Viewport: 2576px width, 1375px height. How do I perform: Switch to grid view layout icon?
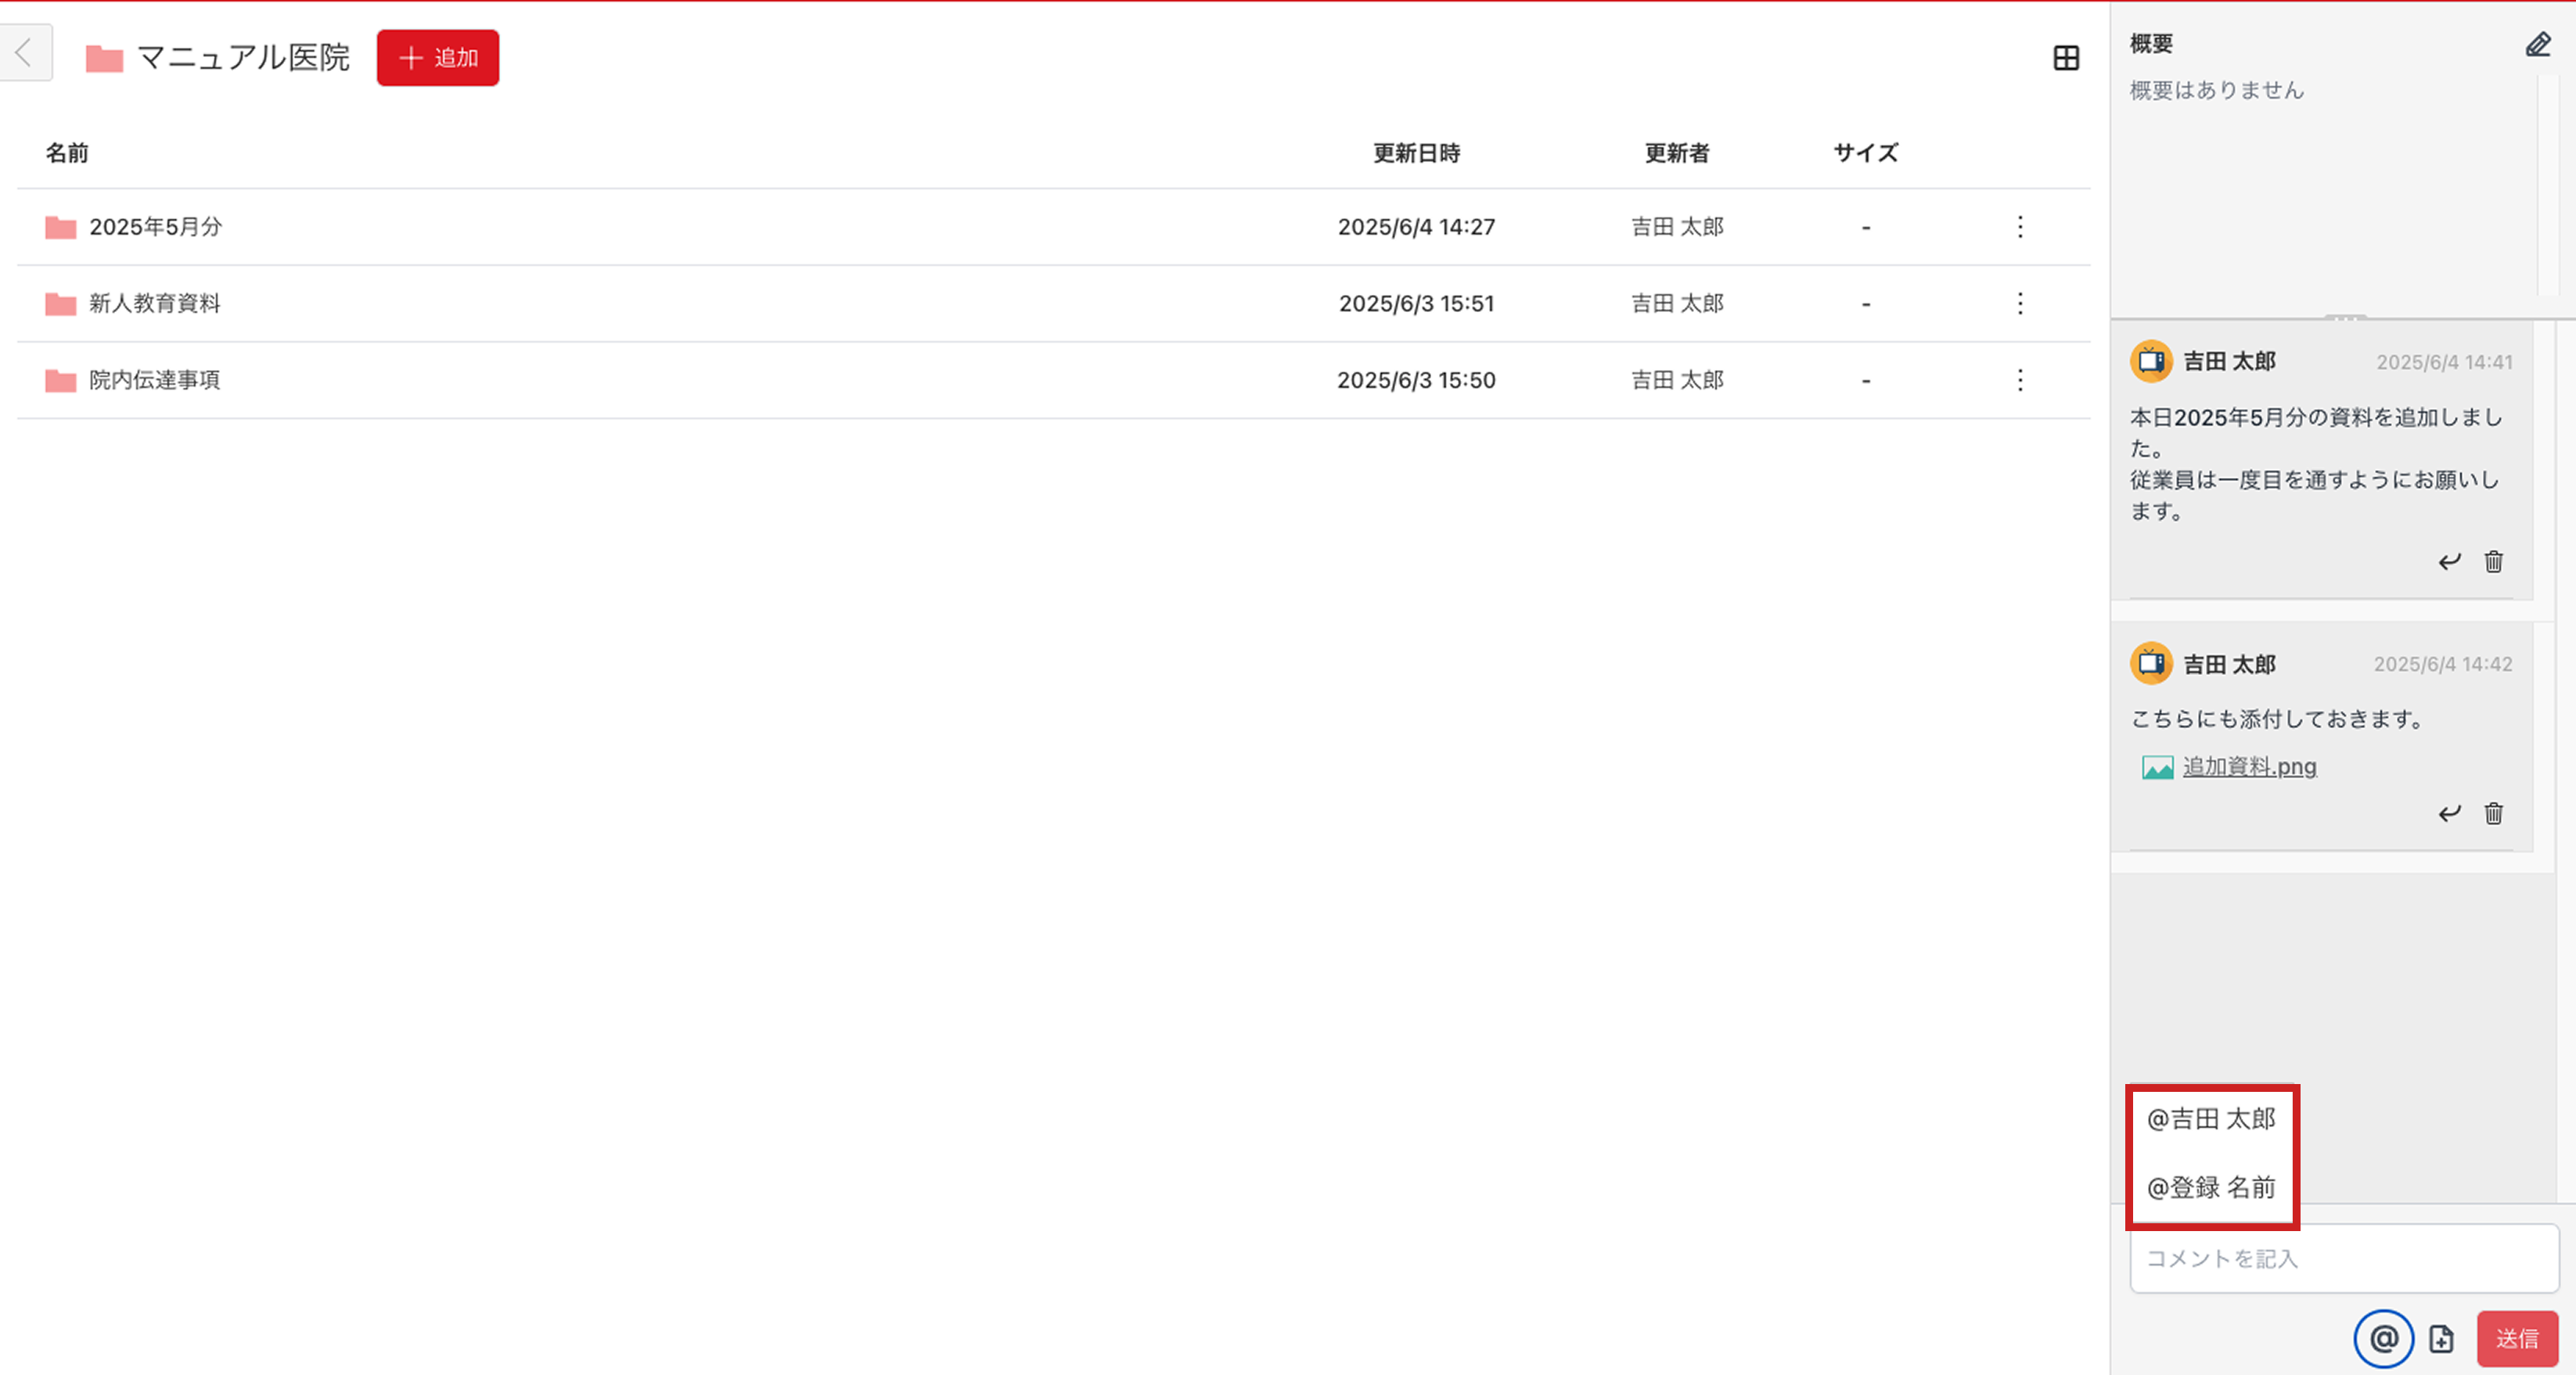(x=2066, y=58)
